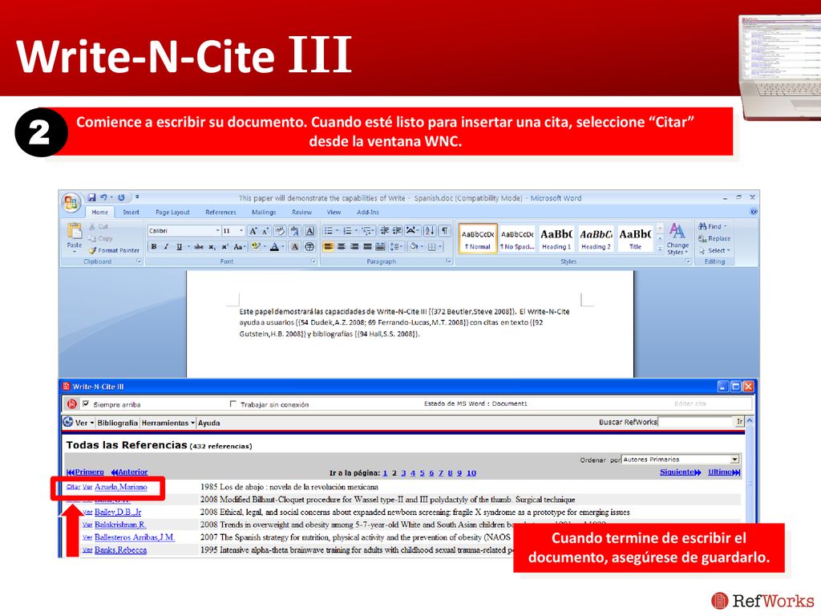Cut the selected text

tap(99, 226)
